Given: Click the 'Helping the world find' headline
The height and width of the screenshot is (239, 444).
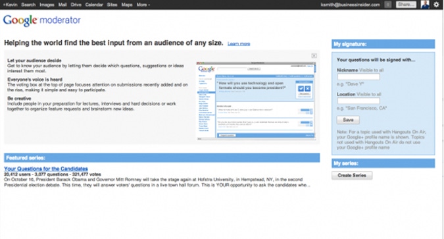Looking at the screenshot, I should click(114, 43).
